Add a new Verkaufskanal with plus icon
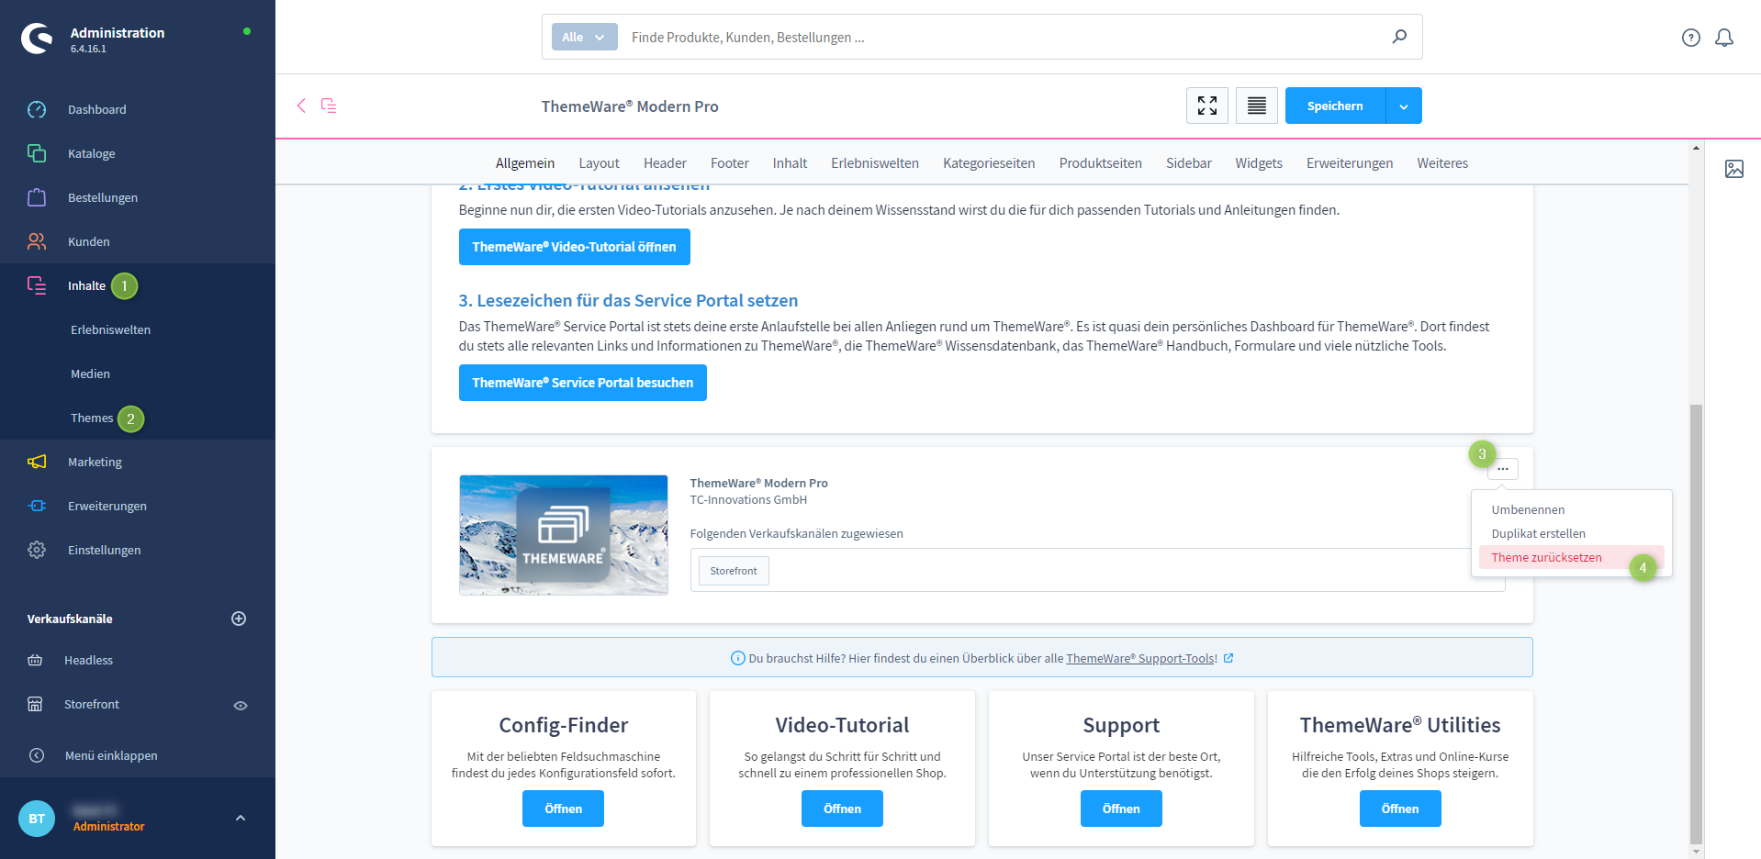 239,619
